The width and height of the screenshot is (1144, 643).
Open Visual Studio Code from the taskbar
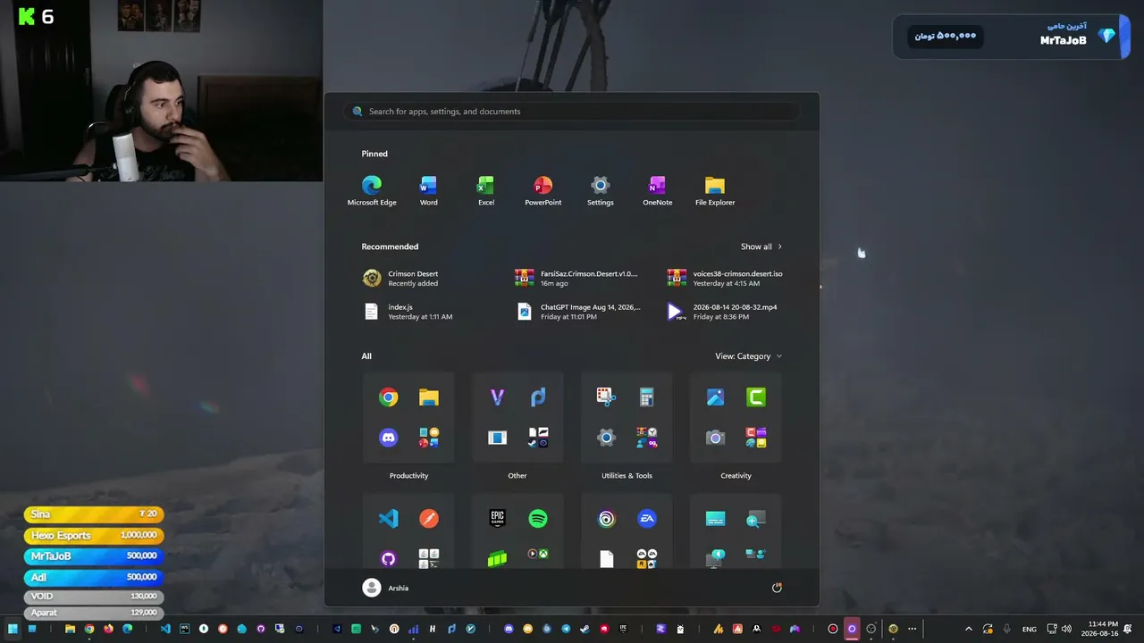point(165,629)
